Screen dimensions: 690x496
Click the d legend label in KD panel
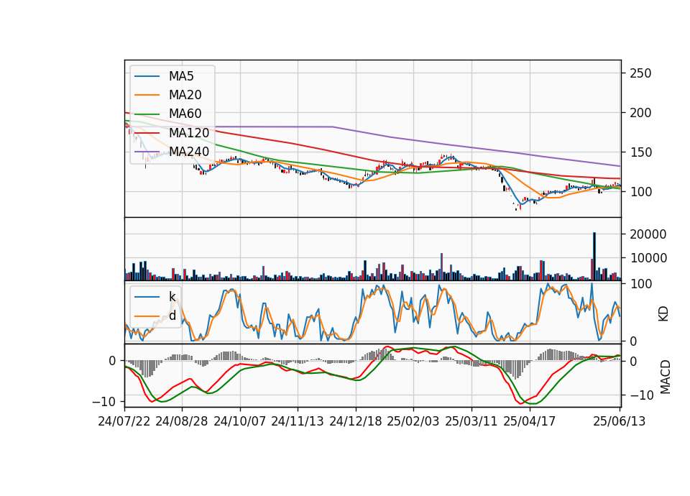point(172,316)
